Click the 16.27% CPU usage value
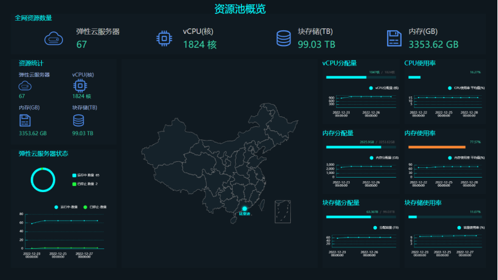Screen dimensions: 498x280 pos(475,73)
